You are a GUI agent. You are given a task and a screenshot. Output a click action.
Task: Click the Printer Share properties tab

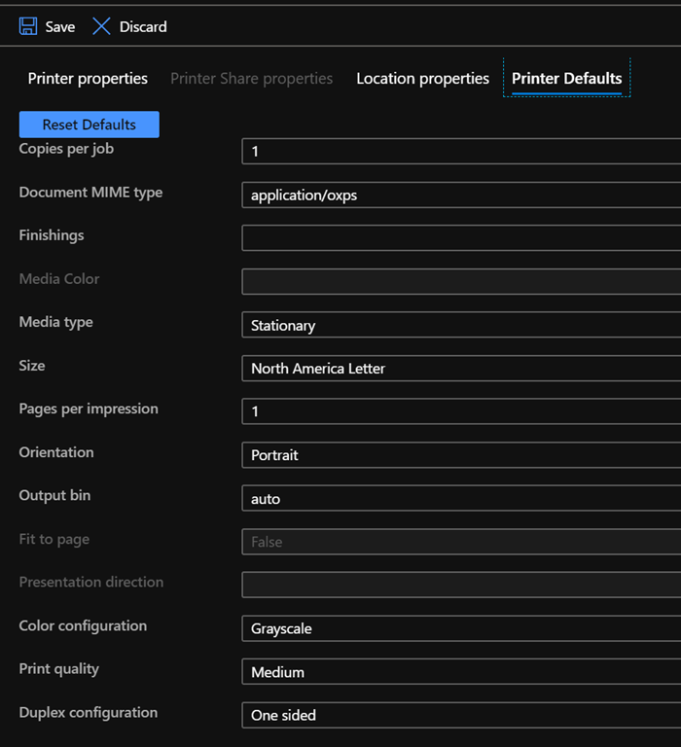(251, 79)
